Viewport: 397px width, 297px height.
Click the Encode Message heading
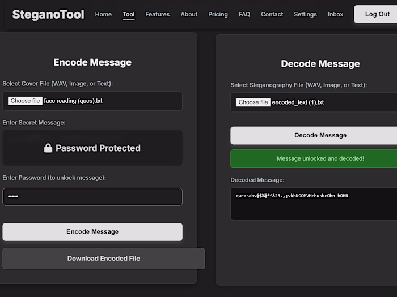coord(92,62)
